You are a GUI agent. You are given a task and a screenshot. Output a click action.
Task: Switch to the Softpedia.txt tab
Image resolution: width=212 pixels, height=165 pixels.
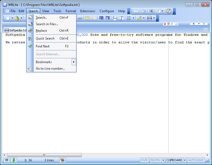pyautogui.click(x=15, y=30)
